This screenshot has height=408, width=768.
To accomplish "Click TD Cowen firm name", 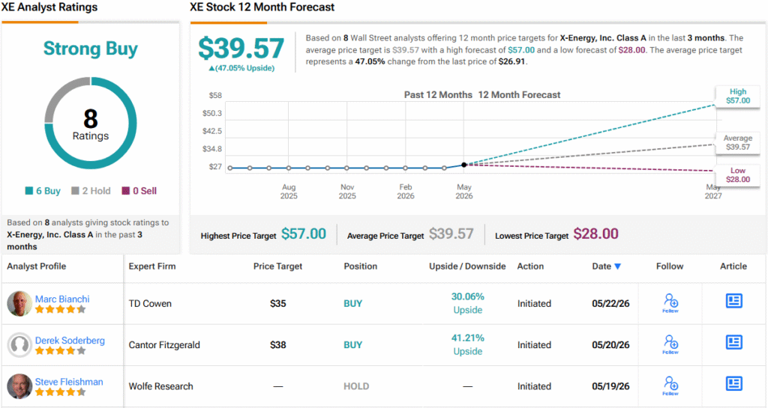I will tap(150, 303).
